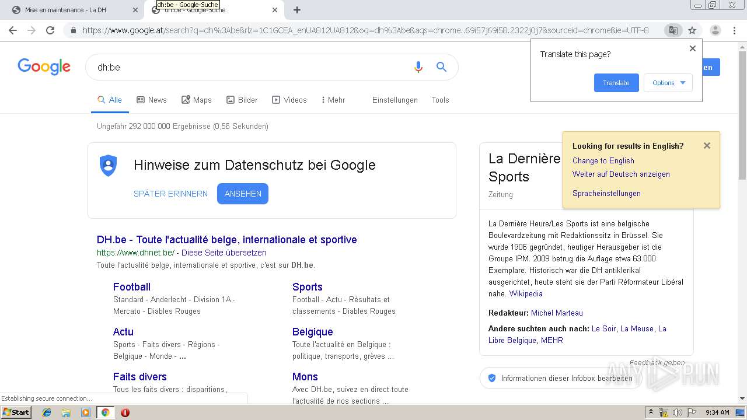Open the Belgique sitelink
The image size is (747, 420).
tap(313, 331)
